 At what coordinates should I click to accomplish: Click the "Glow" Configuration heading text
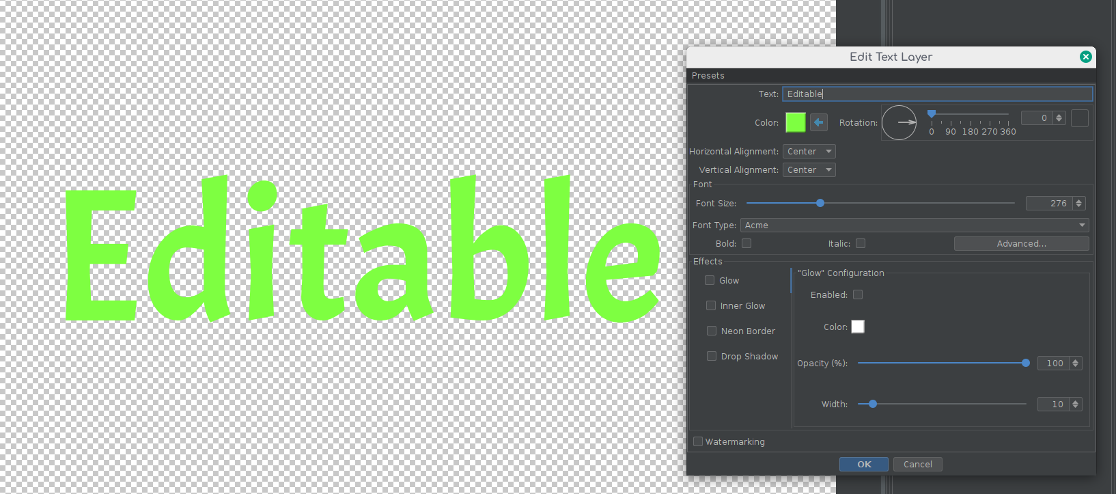click(x=841, y=273)
